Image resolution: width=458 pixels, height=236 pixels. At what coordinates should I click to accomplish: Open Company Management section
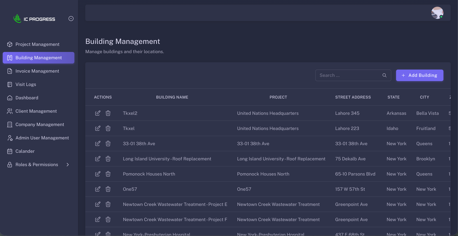click(38, 125)
